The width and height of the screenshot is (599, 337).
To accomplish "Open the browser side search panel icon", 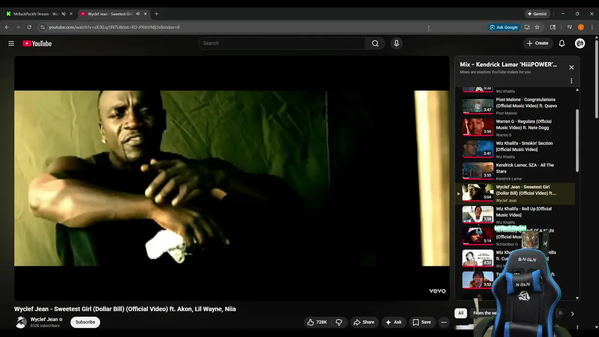I will pos(553,27).
